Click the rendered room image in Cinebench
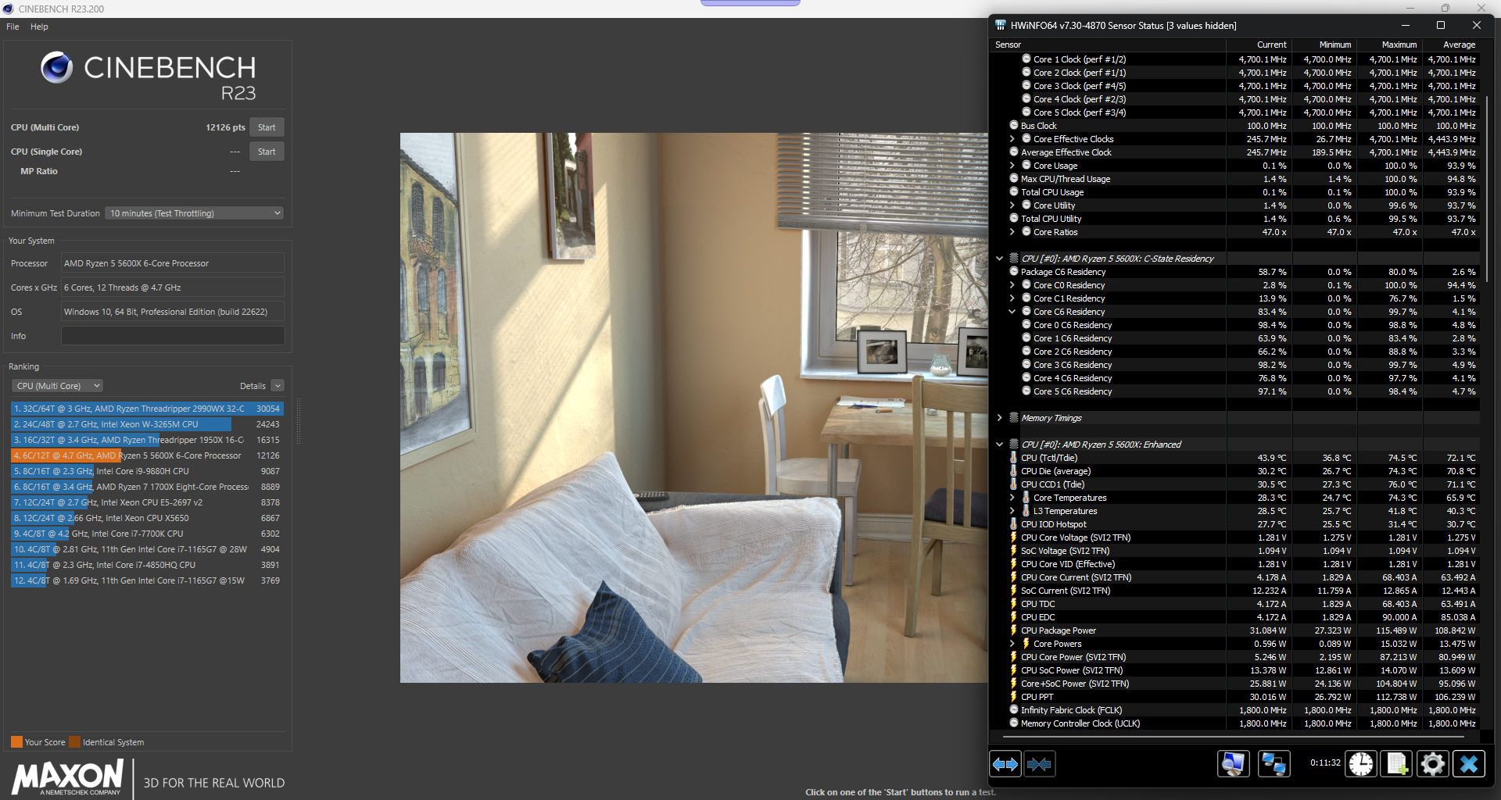Screen dimensions: 1501x800 (694, 408)
